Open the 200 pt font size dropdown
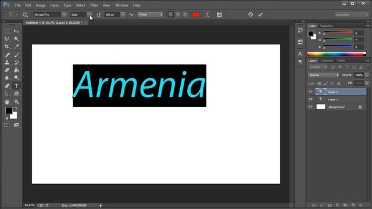Viewport: 372px width, 209px height. [x=123, y=15]
